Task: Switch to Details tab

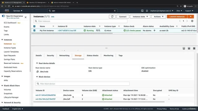Action: (39, 55)
